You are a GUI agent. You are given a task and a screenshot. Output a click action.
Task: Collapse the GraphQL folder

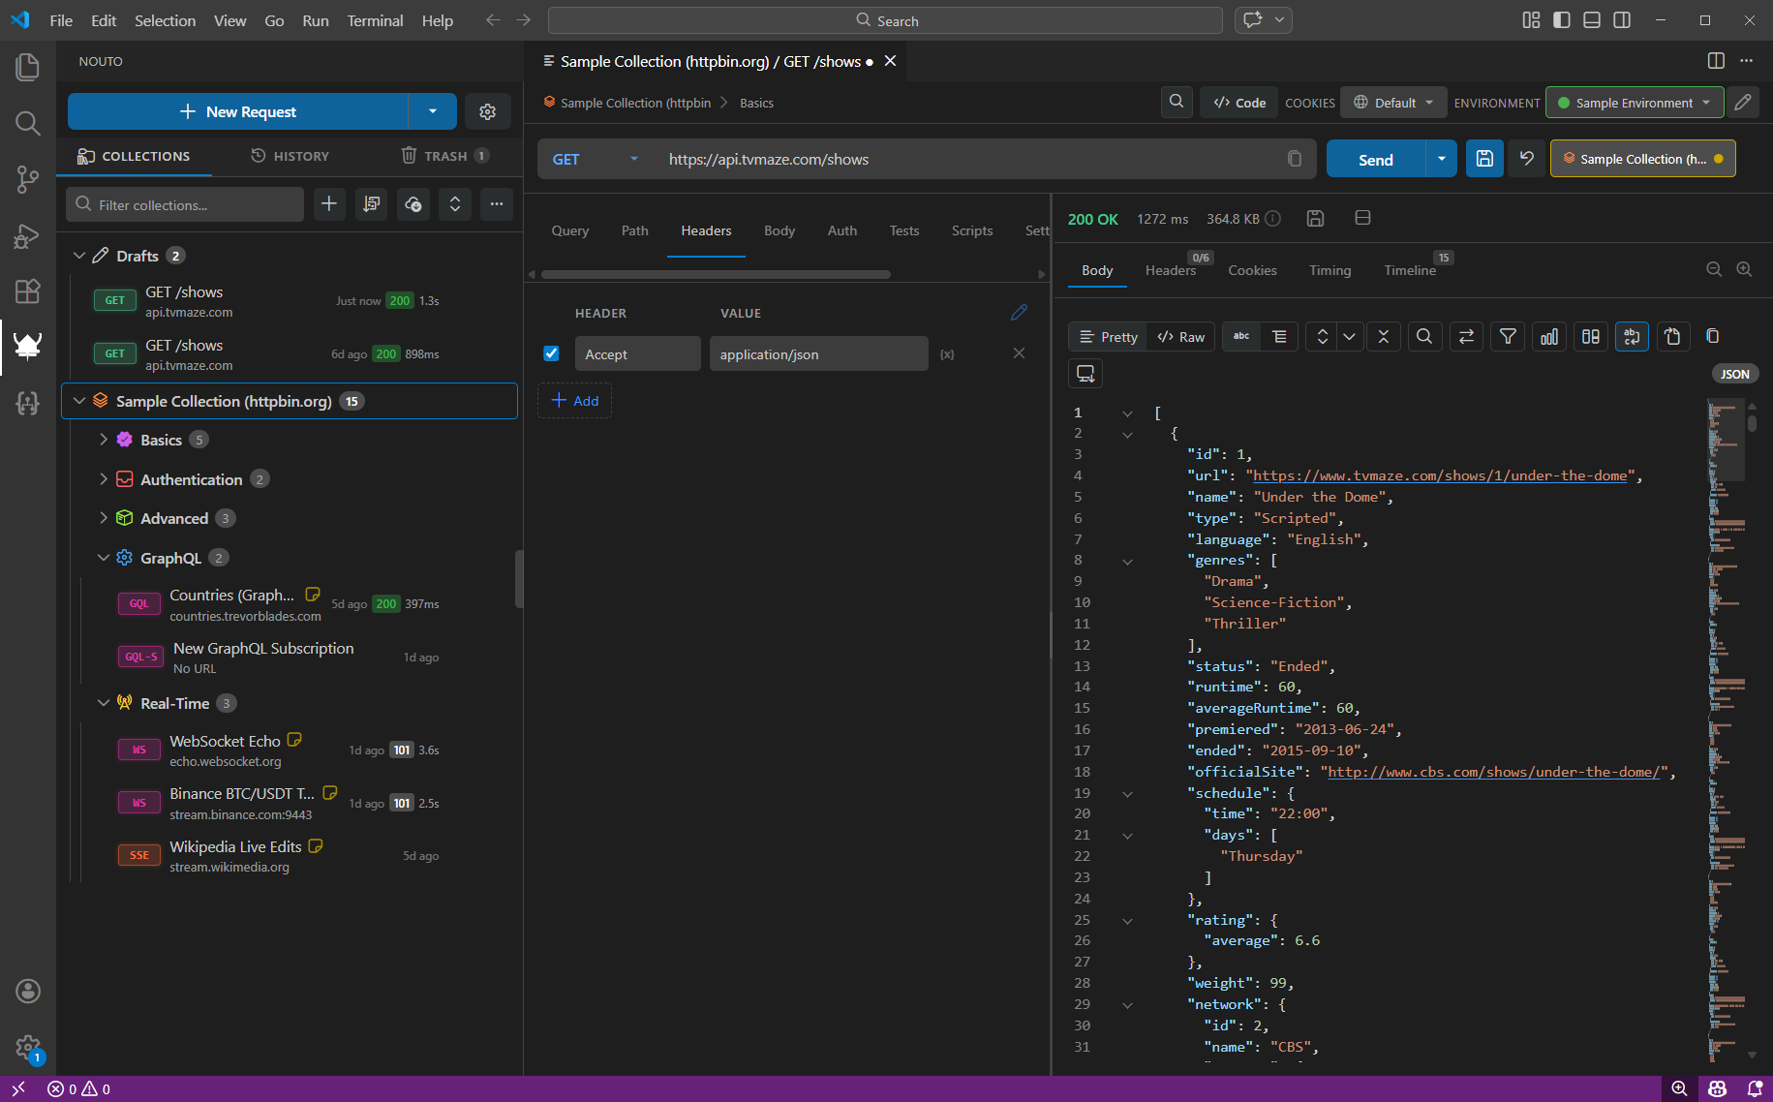(104, 558)
